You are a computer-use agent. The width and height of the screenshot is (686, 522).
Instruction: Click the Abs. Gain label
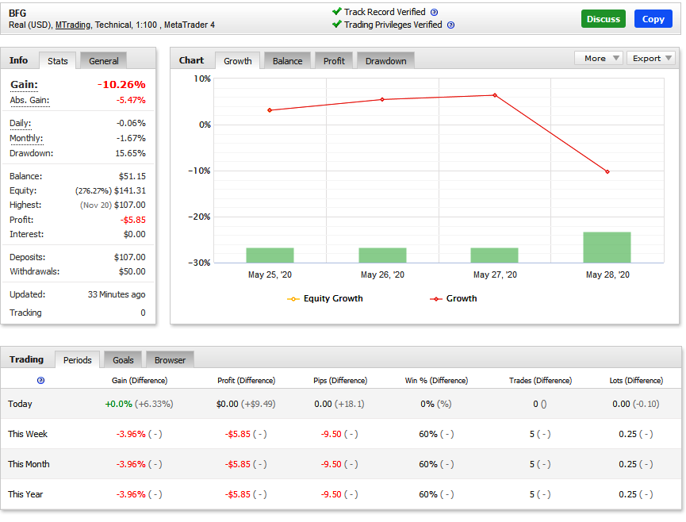point(29,100)
